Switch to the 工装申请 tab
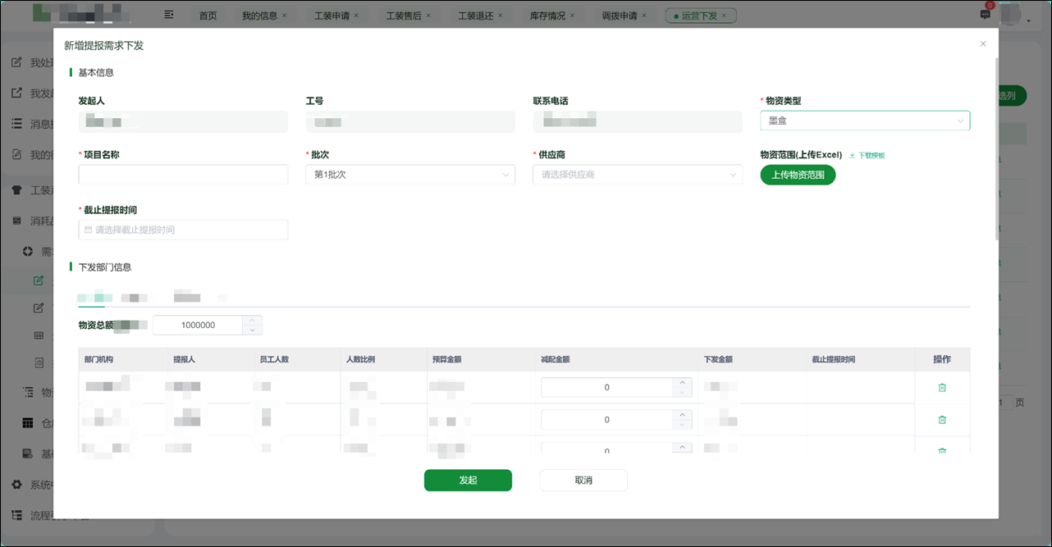Image resolution: width=1052 pixels, height=547 pixels. 332,16
